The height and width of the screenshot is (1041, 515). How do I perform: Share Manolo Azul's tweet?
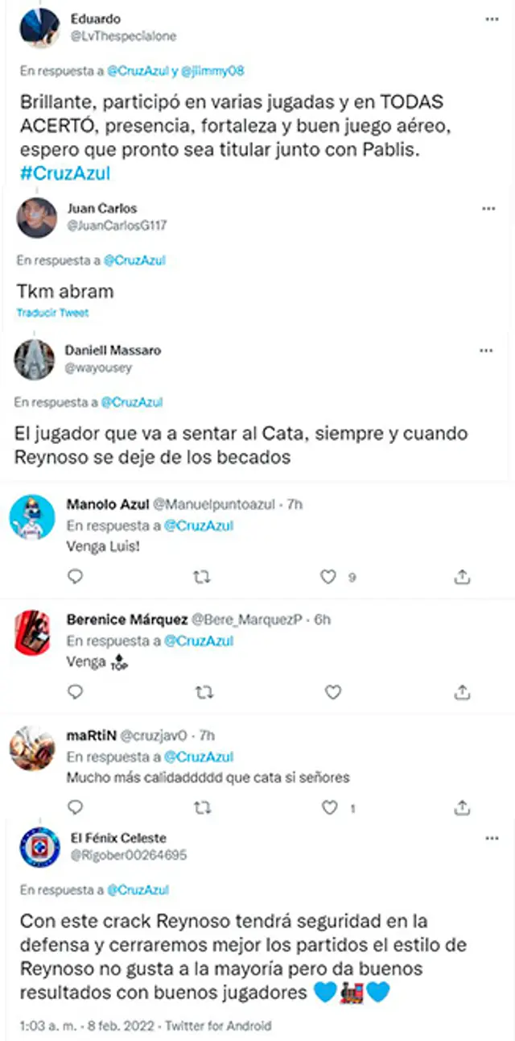tap(462, 576)
